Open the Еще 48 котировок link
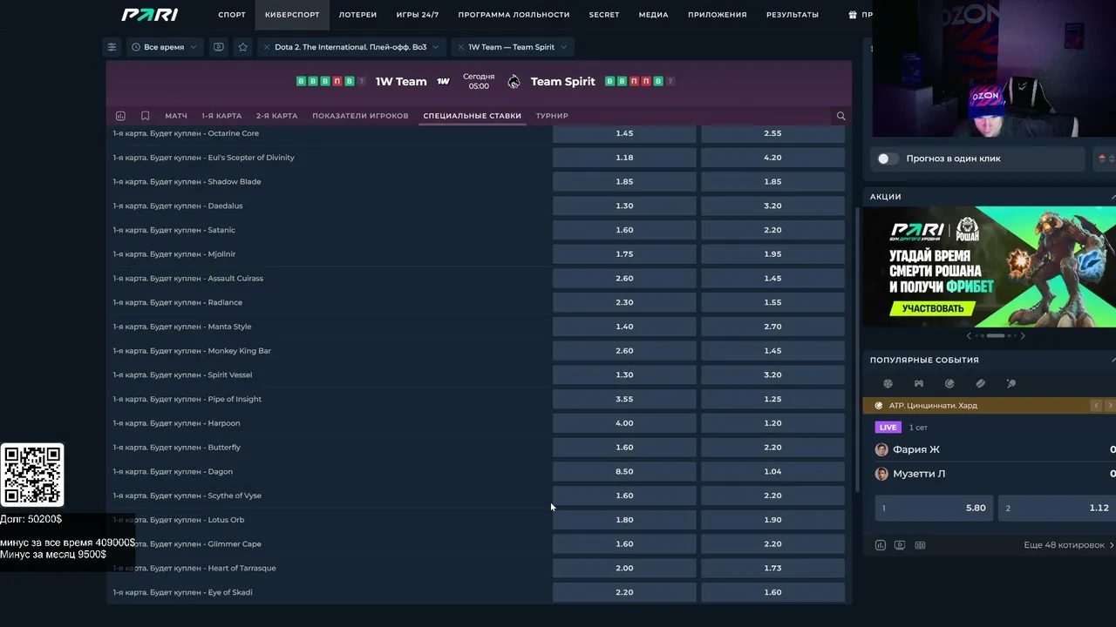The width and height of the screenshot is (1116, 627). coord(1068,545)
